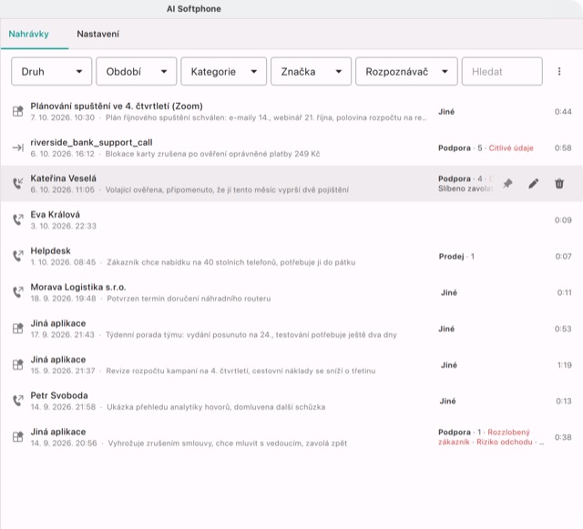This screenshot has width=583, height=529.
Task: Click the call icon for Morava Logistika s.r.o.
Action: (18, 292)
